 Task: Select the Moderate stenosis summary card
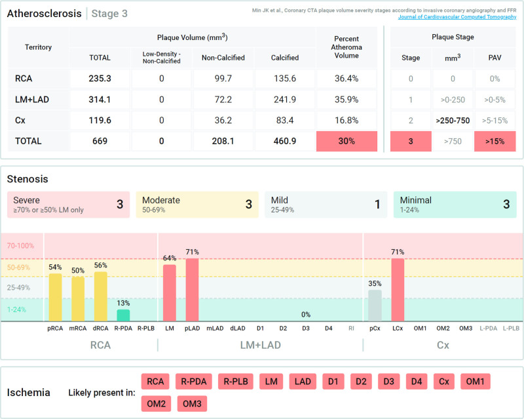tap(197, 205)
